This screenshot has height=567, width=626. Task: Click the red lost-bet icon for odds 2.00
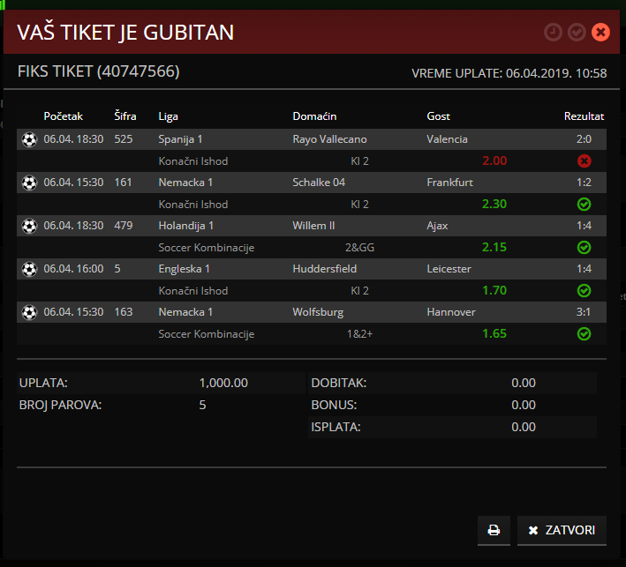coord(585,161)
